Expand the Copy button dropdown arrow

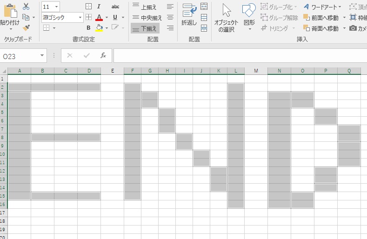[33, 18]
